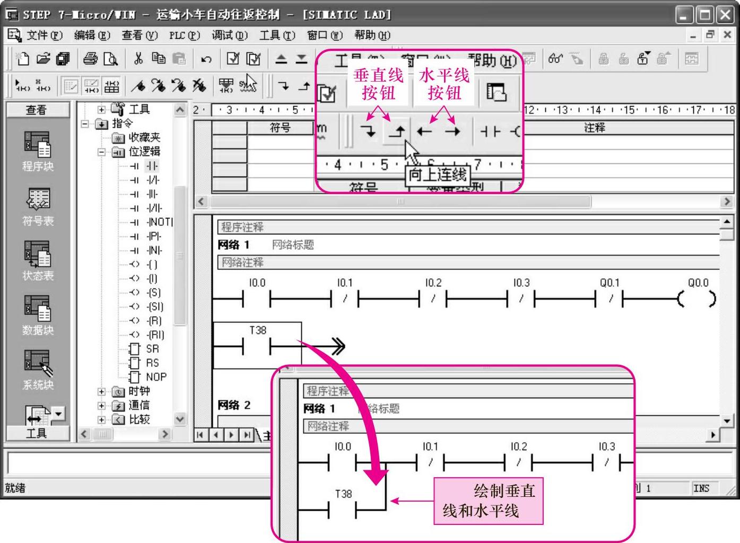Apply all symbols to the project
This screenshot has width=740, height=543.
(226, 86)
